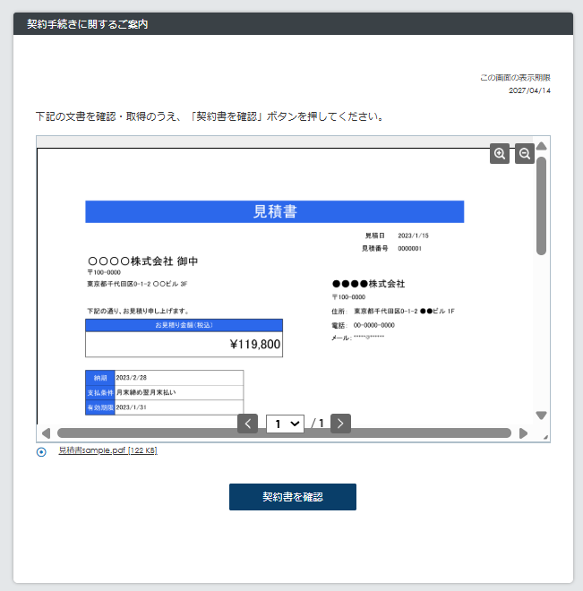This screenshot has width=583, height=591.
Task: Click the ¥119,800 amount in the estimate
Action: pos(255,345)
